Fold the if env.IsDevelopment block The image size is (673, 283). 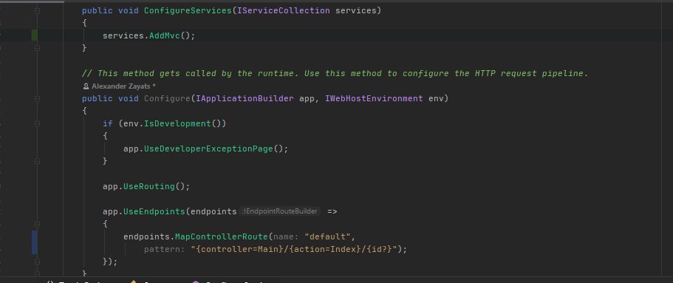click(38, 123)
